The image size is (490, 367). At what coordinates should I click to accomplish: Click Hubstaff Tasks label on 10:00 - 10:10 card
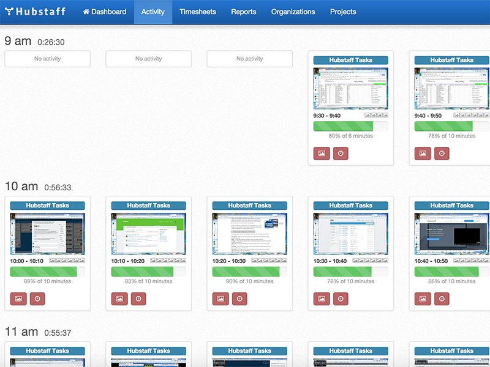48,206
